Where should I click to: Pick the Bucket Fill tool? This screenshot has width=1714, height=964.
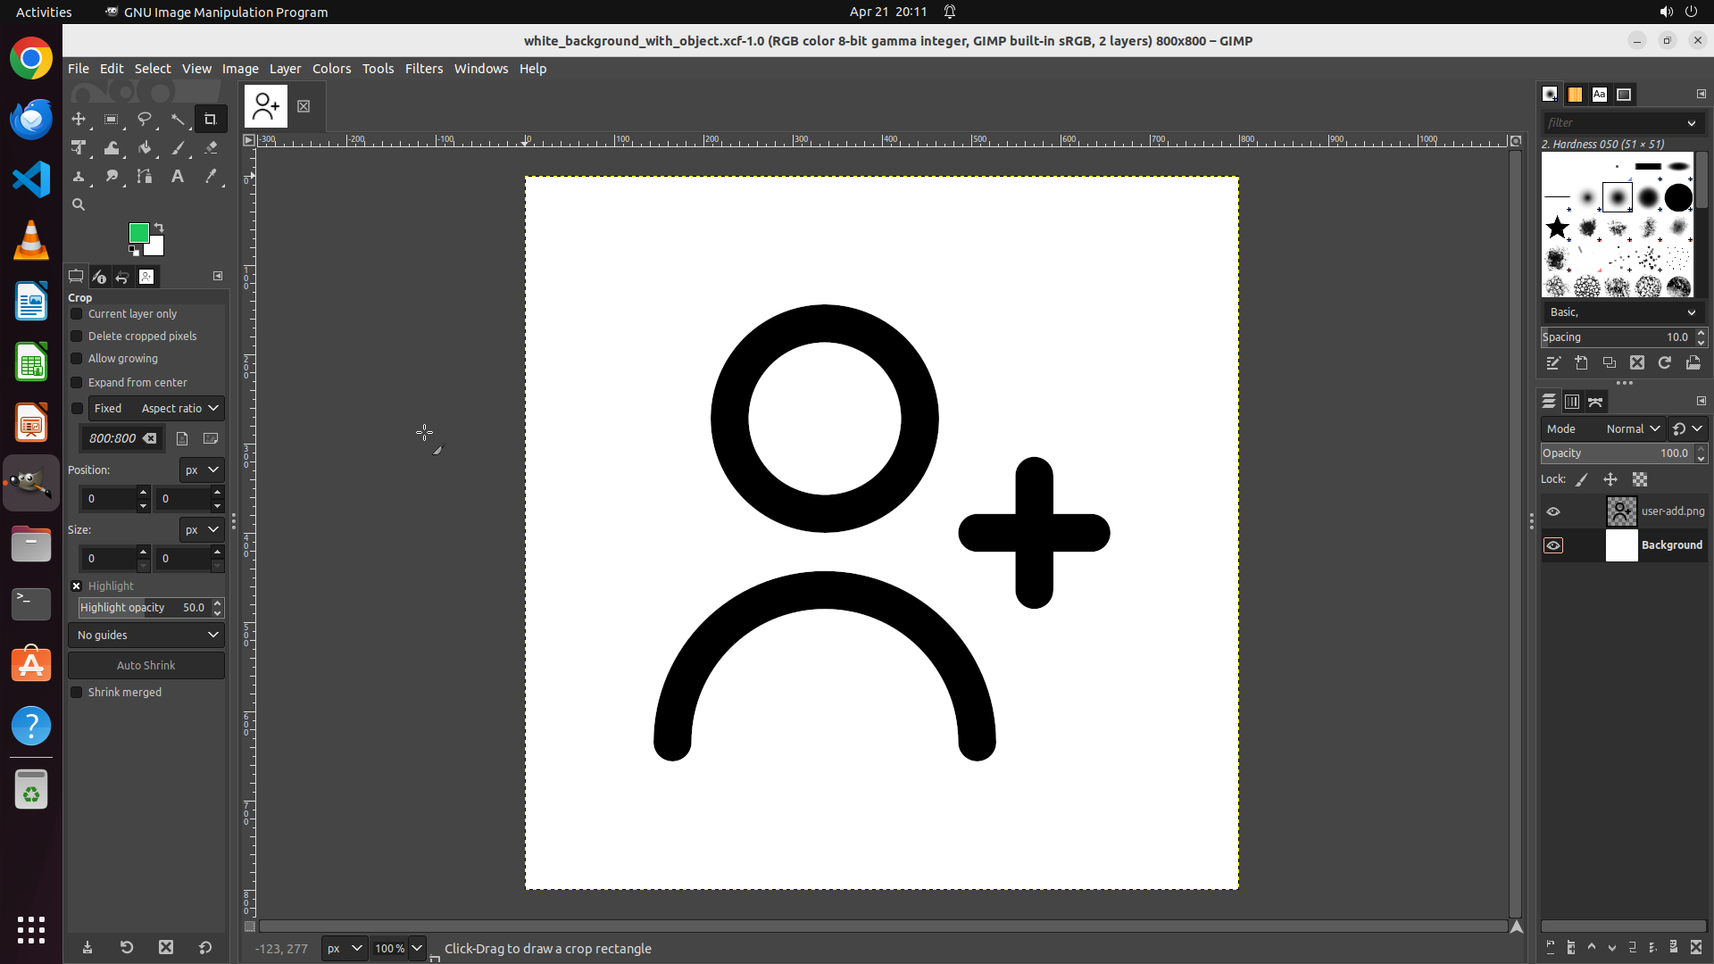pos(145,148)
